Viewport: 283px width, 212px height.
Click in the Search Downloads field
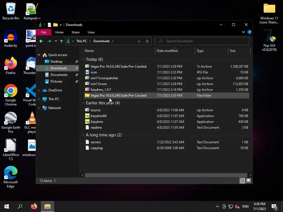(x=202, y=41)
